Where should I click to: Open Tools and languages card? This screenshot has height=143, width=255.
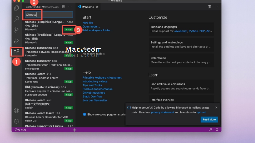click(181, 29)
